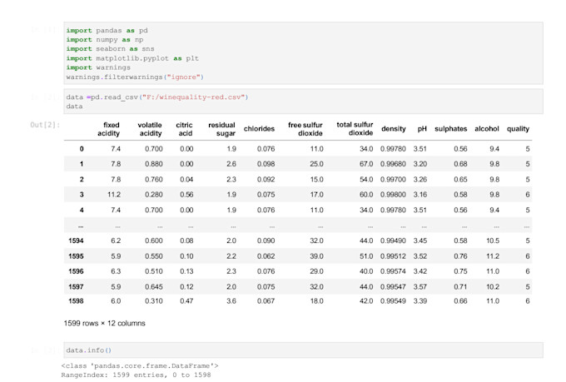The width and height of the screenshot is (566, 382).
Task: Click row index 1596
Action: pos(76,271)
